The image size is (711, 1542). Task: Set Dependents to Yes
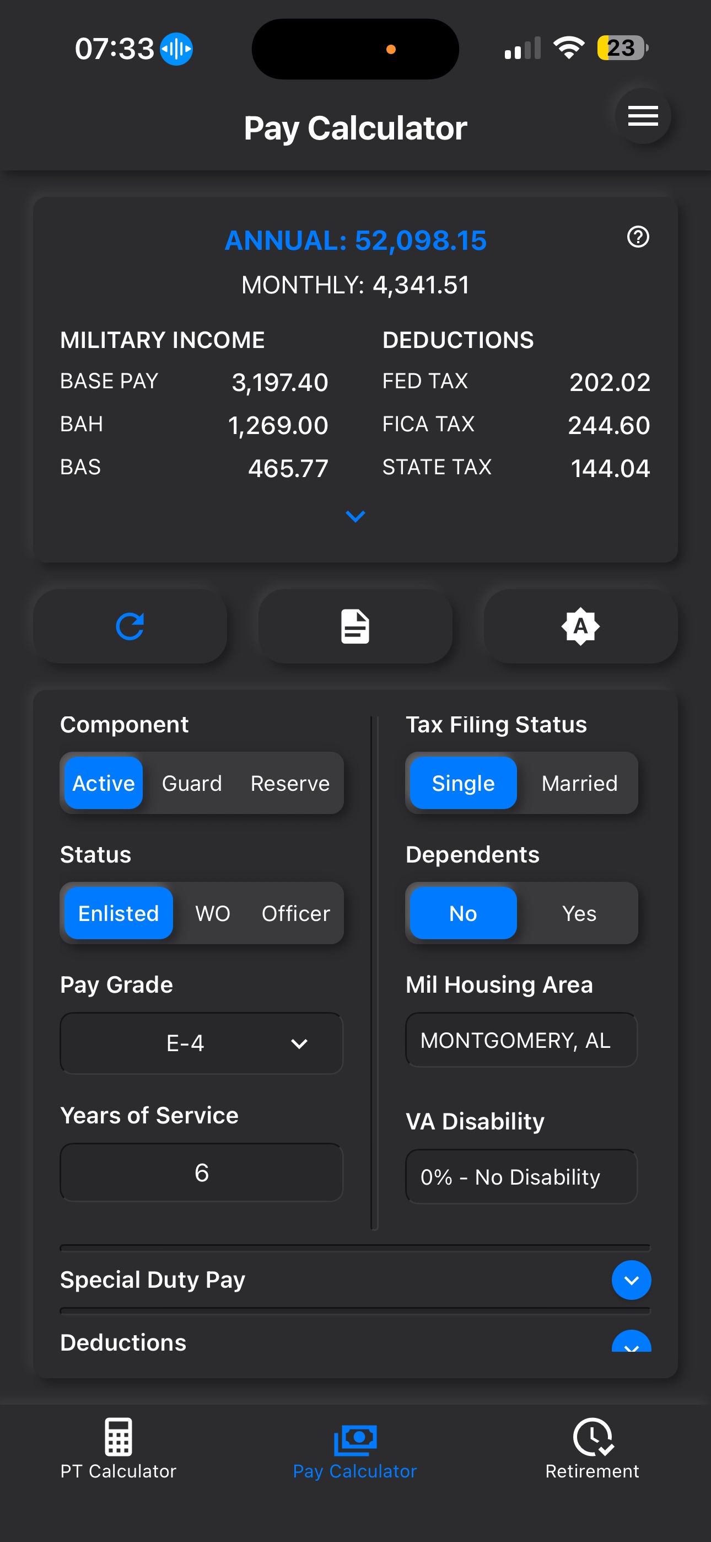click(579, 913)
